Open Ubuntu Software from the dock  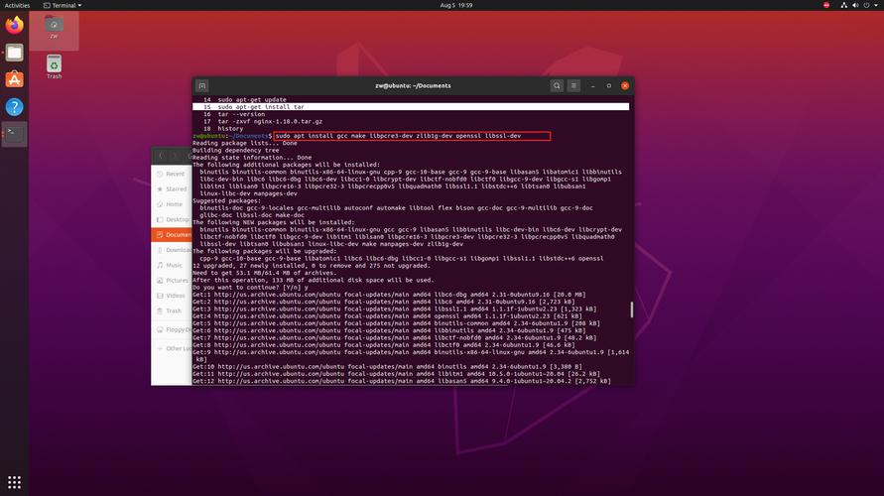tap(15, 79)
